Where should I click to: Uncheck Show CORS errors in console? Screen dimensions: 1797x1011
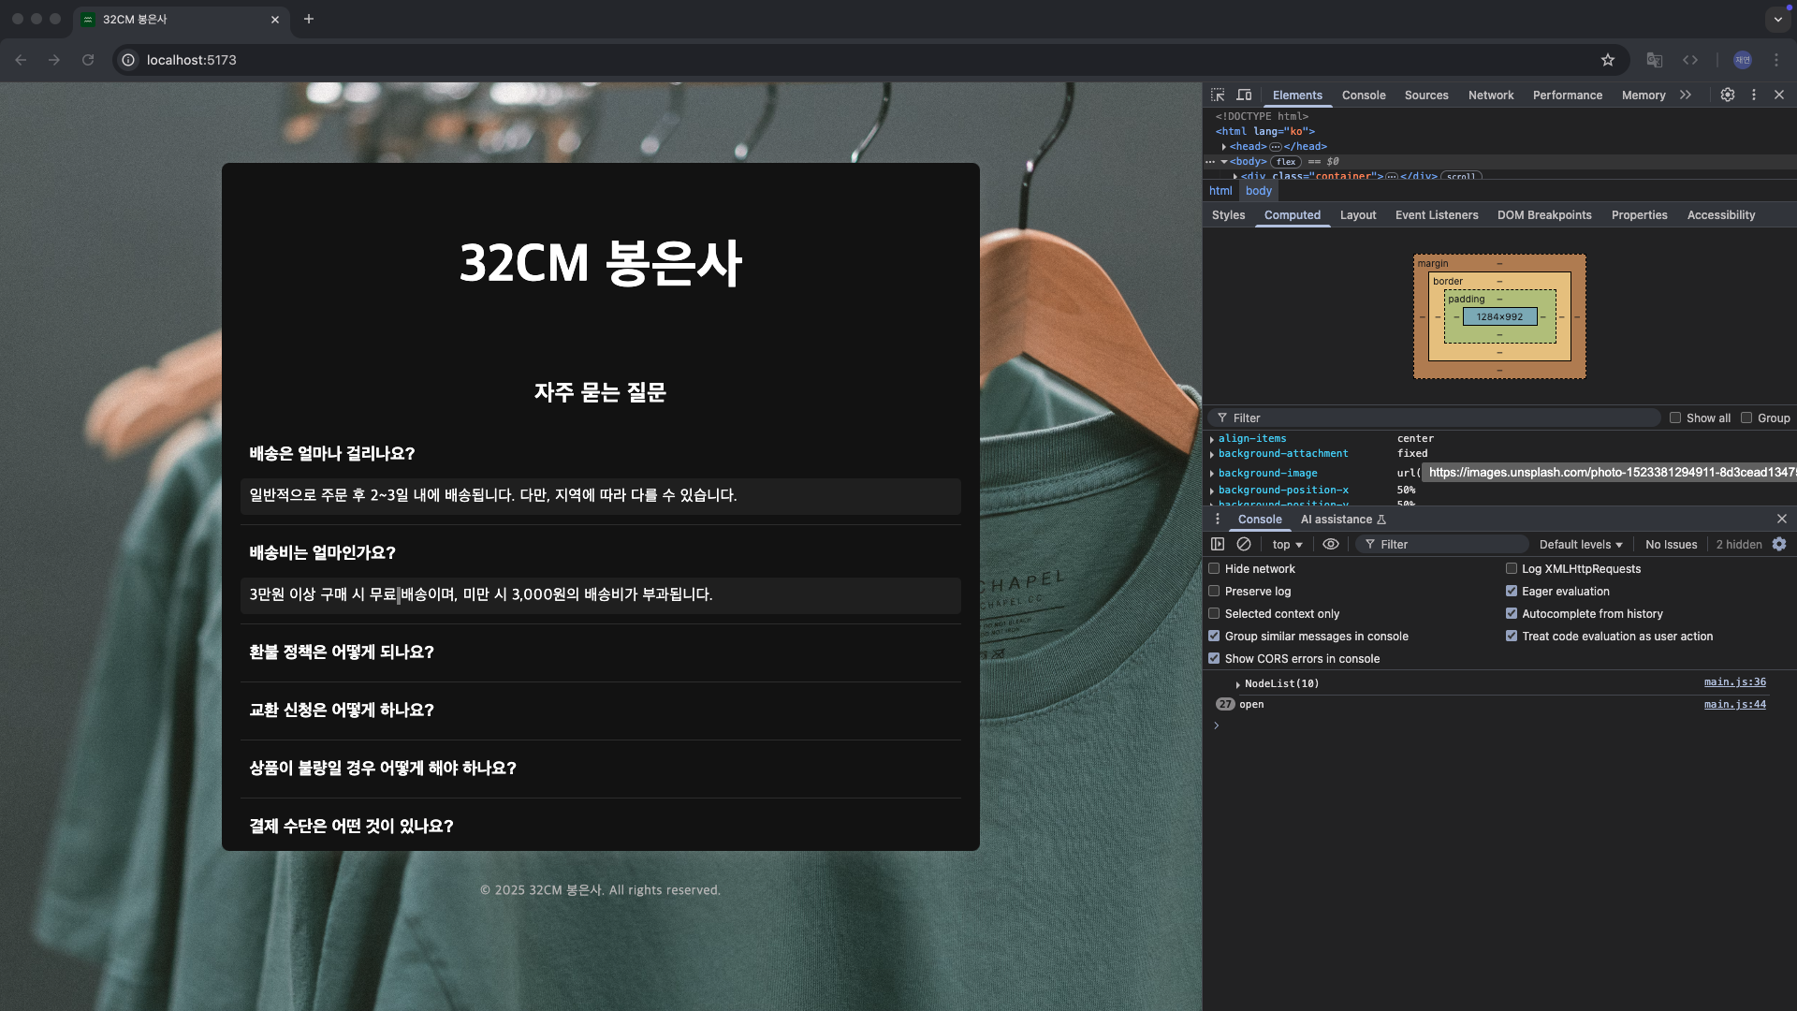(x=1214, y=658)
